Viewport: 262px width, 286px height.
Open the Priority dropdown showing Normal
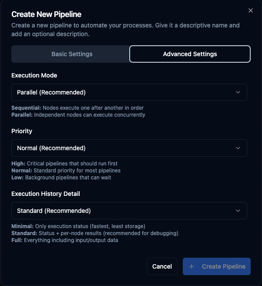(129, 148)
